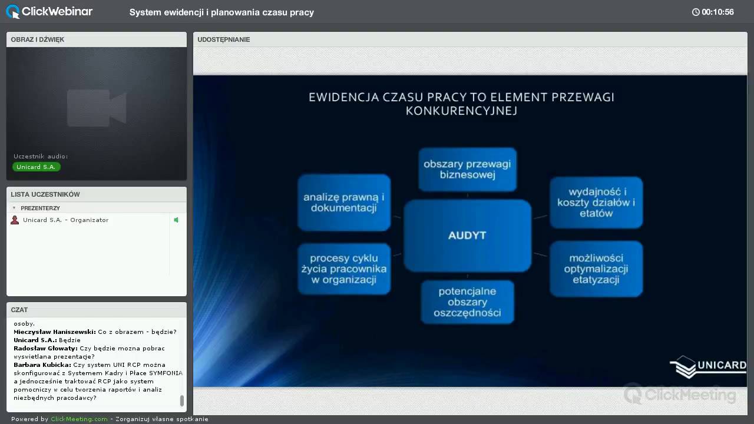Click 'Zorganizuj własne spotkanie' footer text
Image resolution: width=754 pixels, height=424 pixels.
tap(162, 419)
